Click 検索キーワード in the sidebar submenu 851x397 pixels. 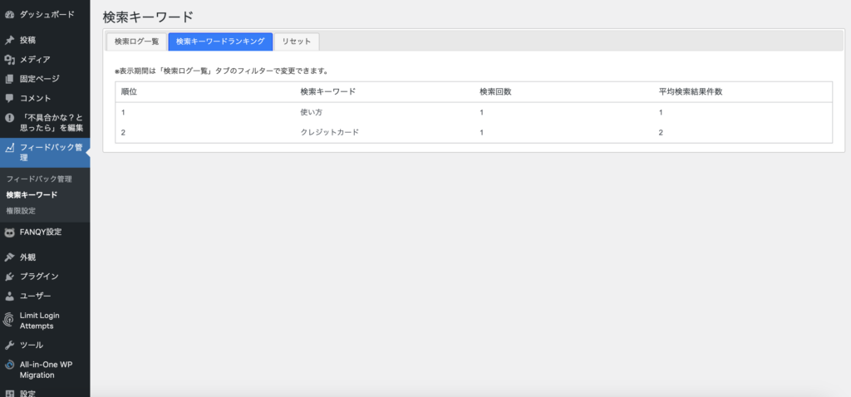click(32, 194)
